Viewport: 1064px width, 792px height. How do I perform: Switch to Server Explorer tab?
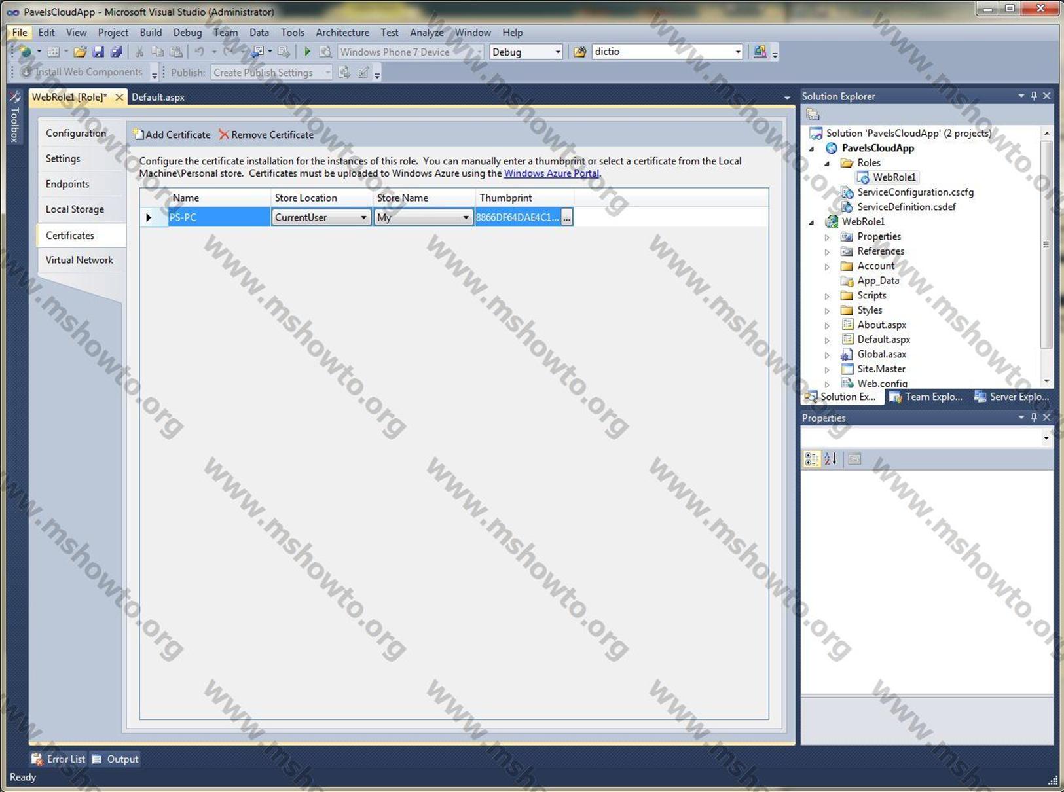coord(1012,397)
